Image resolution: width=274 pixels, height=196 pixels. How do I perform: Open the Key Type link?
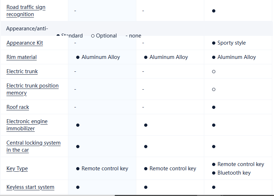click(x=17, y=169)
